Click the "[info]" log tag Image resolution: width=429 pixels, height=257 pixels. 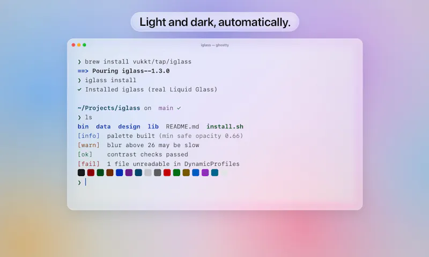(x=88, y=136)
